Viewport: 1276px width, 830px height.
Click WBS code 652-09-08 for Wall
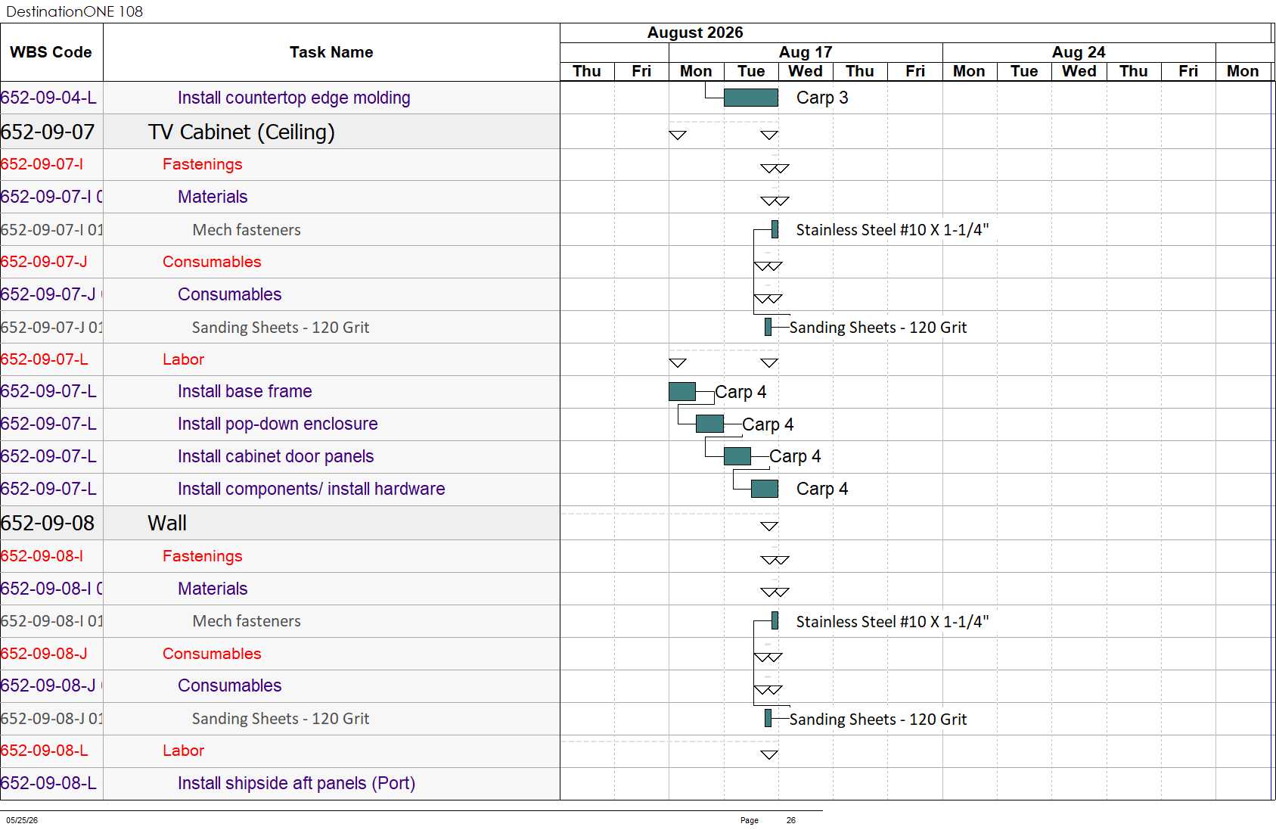[48, 523]
